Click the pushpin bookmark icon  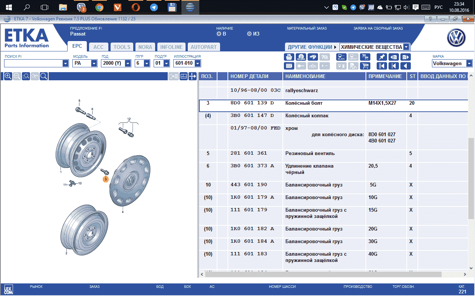[x=381, y=57]
